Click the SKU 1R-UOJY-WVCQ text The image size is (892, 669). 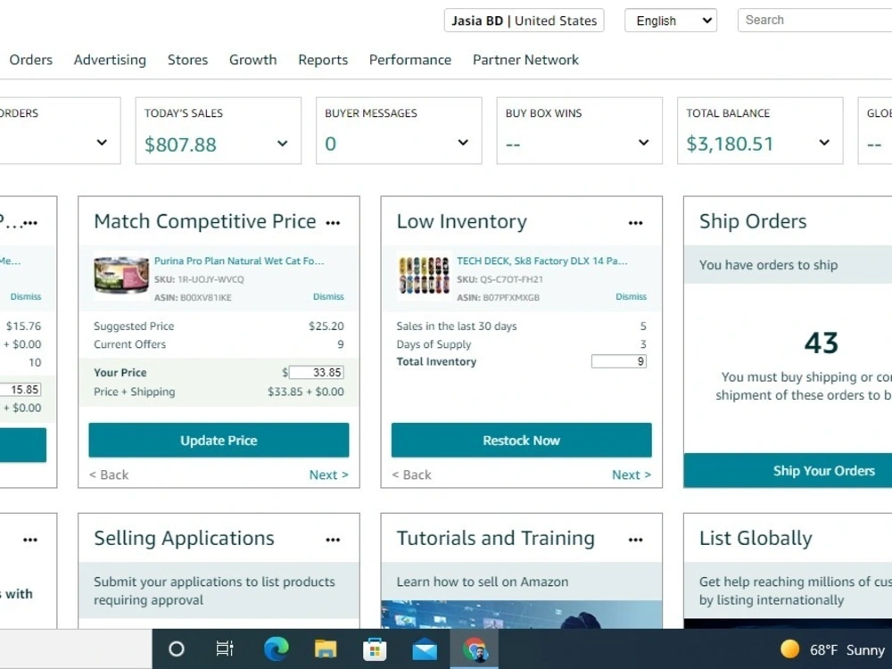click(199, 279)
